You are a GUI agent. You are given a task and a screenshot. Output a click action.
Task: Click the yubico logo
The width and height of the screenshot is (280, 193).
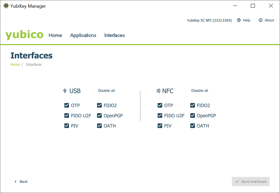pos(24,35)
